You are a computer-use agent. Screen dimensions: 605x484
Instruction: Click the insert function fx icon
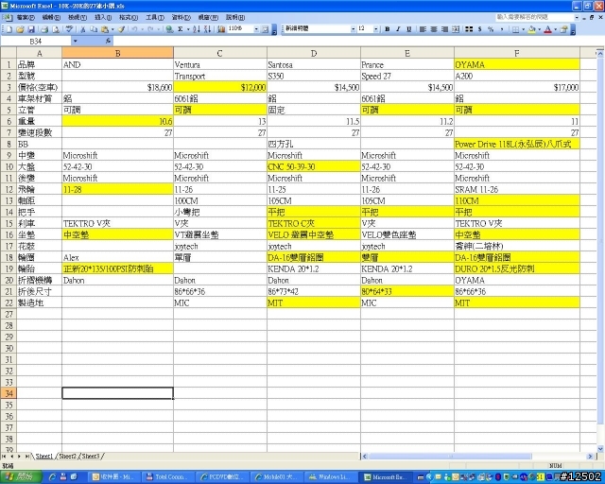(x=108, y=41)
